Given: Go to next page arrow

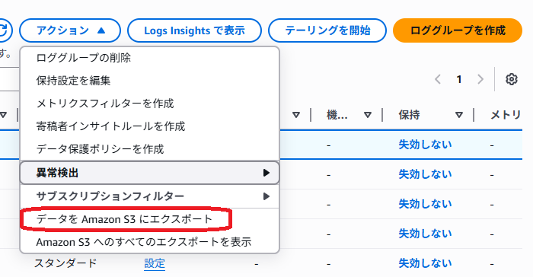Looking at the screenshot, I should pyautogui.click(x=480, y=79).
